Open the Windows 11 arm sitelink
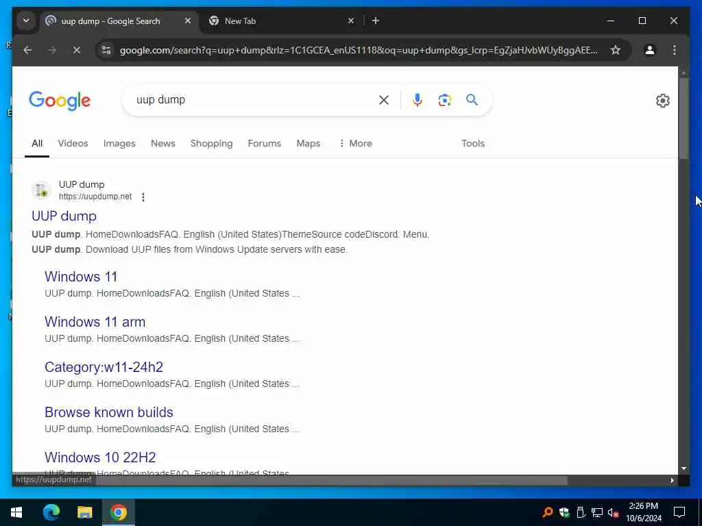 point(95,322)
